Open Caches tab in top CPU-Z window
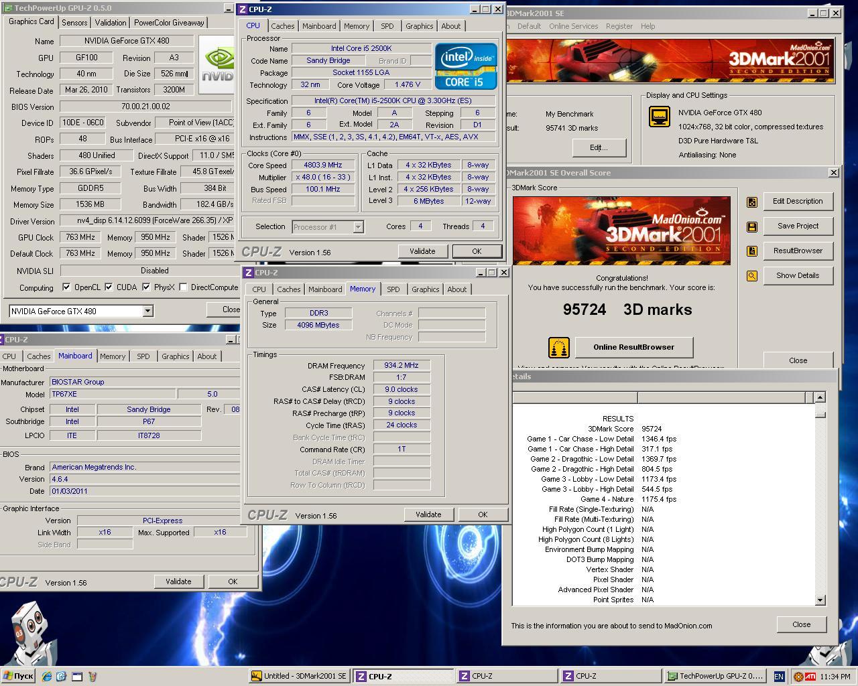This screenshot has height=686, width=858. coord(283,26)
